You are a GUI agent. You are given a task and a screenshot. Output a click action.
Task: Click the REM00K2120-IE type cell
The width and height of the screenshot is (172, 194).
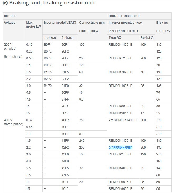pos(120,154)
